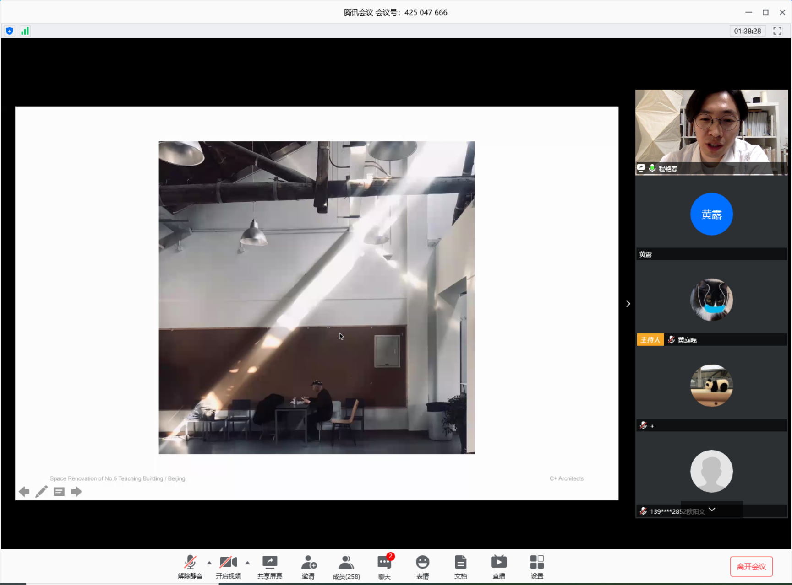
Task: Open audio options arrow beside 解除静音
Action: click(x=209, y=563)
